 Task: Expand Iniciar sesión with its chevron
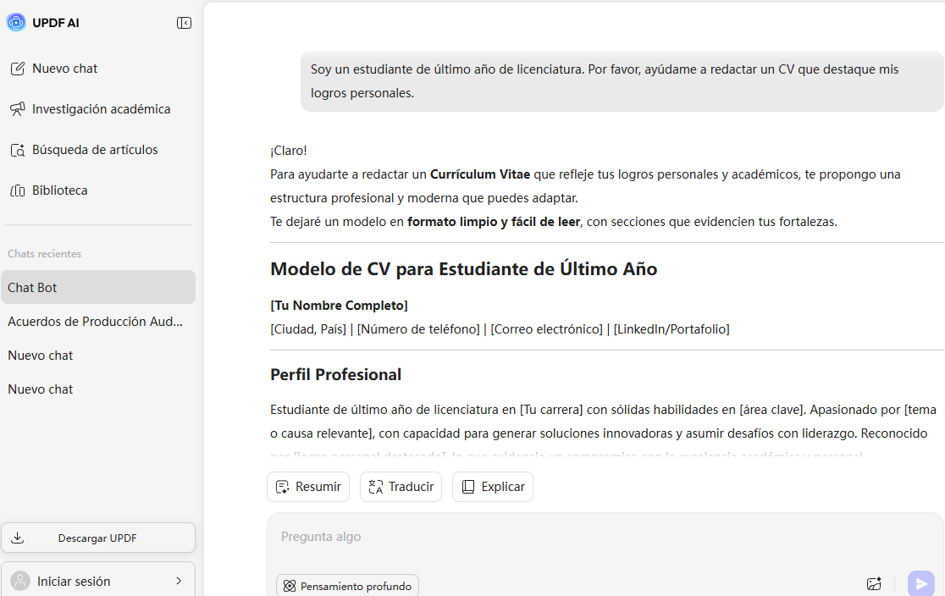click(179, 582)
